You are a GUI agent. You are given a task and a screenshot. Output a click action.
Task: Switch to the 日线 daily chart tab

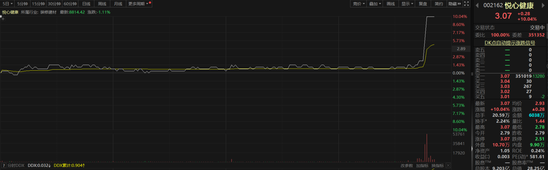[x=86, y=4]
